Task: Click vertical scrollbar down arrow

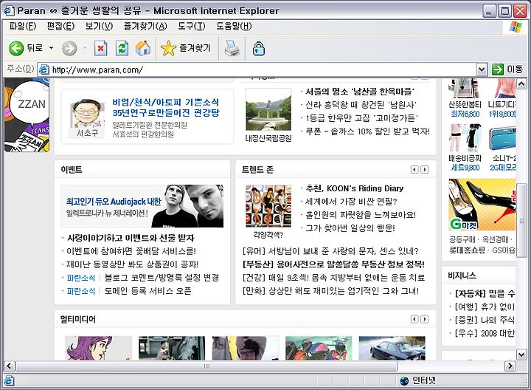Action: 521,355
